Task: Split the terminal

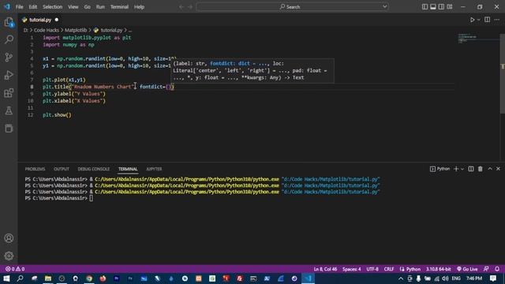Action: tap(471, 169)
